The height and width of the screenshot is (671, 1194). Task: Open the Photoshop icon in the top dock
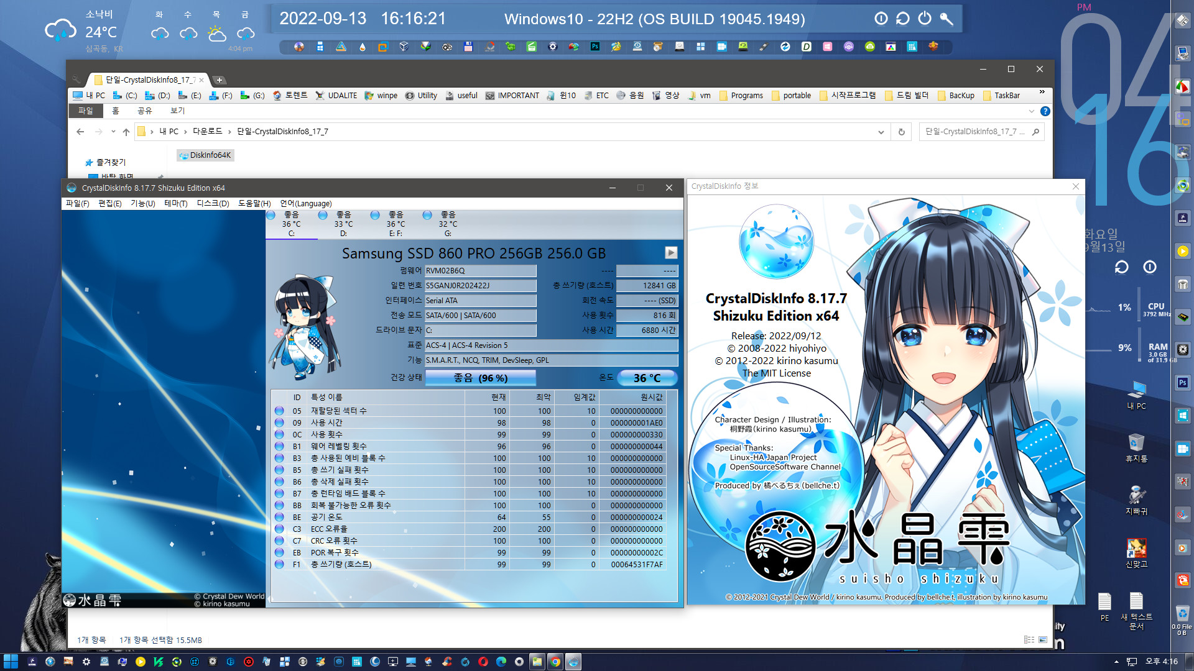(x=595, y=47)
